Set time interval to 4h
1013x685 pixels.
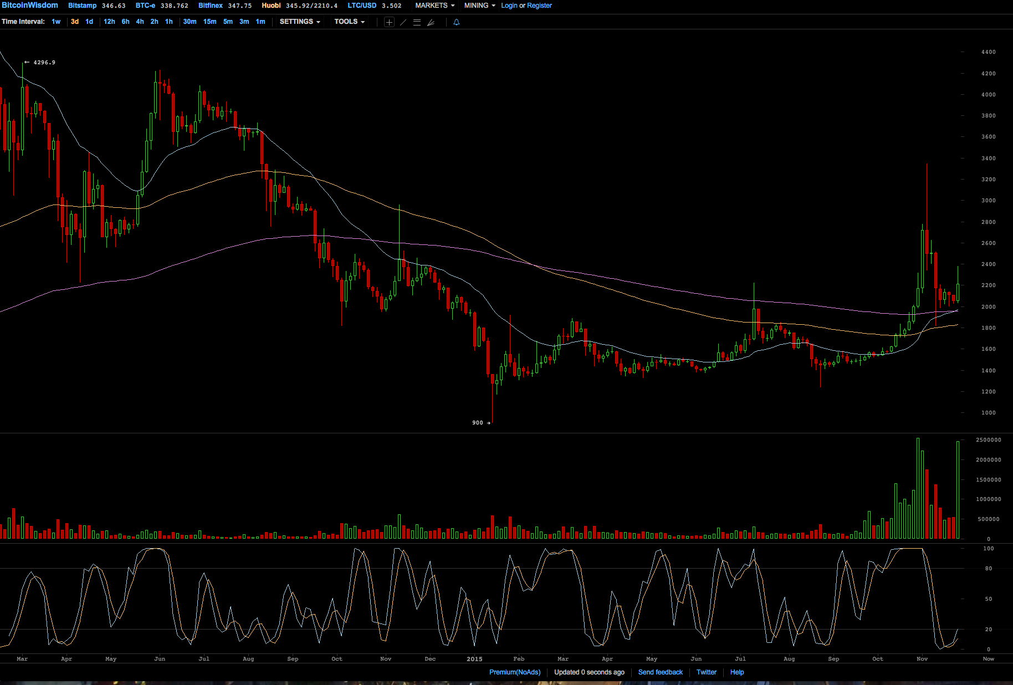(140, 22)
